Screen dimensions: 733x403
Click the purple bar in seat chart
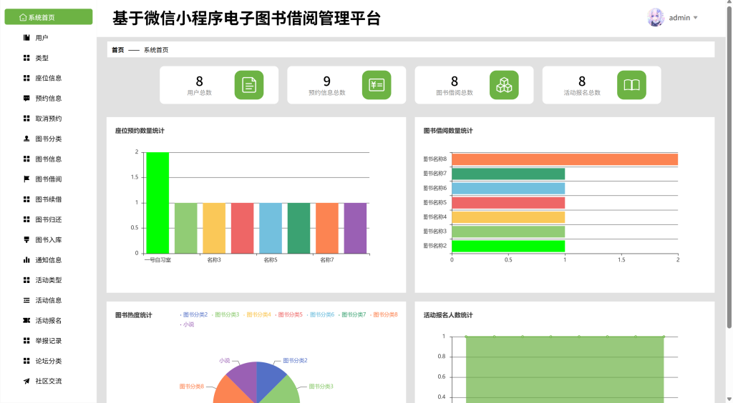pos(355,228)
